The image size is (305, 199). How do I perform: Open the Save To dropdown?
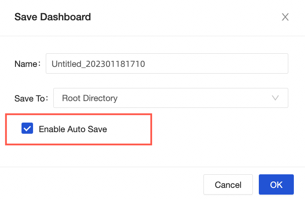click(170, 98)
